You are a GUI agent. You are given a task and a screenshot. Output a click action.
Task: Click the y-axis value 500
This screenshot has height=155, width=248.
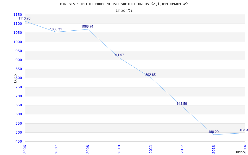point(19,132)
